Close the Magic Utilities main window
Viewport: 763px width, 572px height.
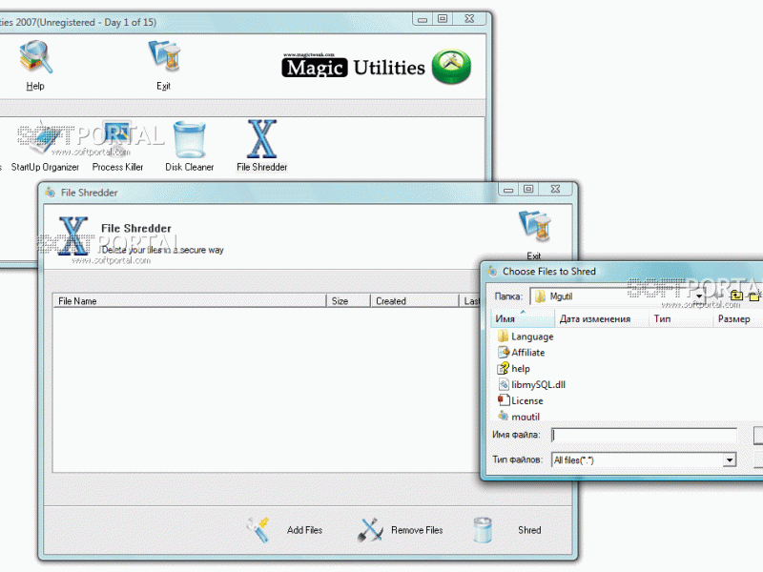[469, 19]
